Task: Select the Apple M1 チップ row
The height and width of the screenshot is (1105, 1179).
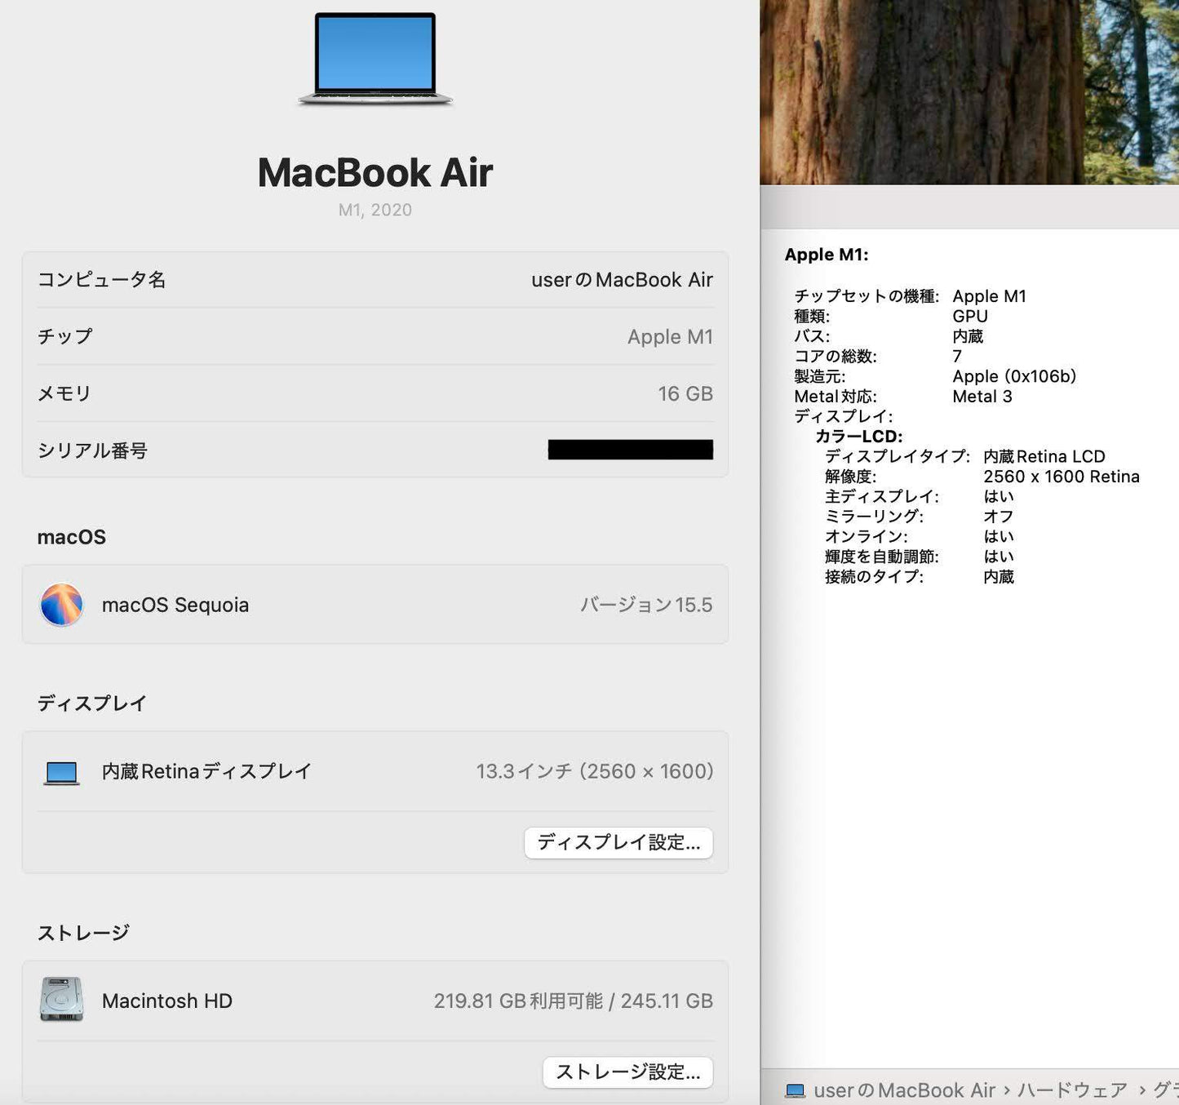Action: (x=375, y=336)
